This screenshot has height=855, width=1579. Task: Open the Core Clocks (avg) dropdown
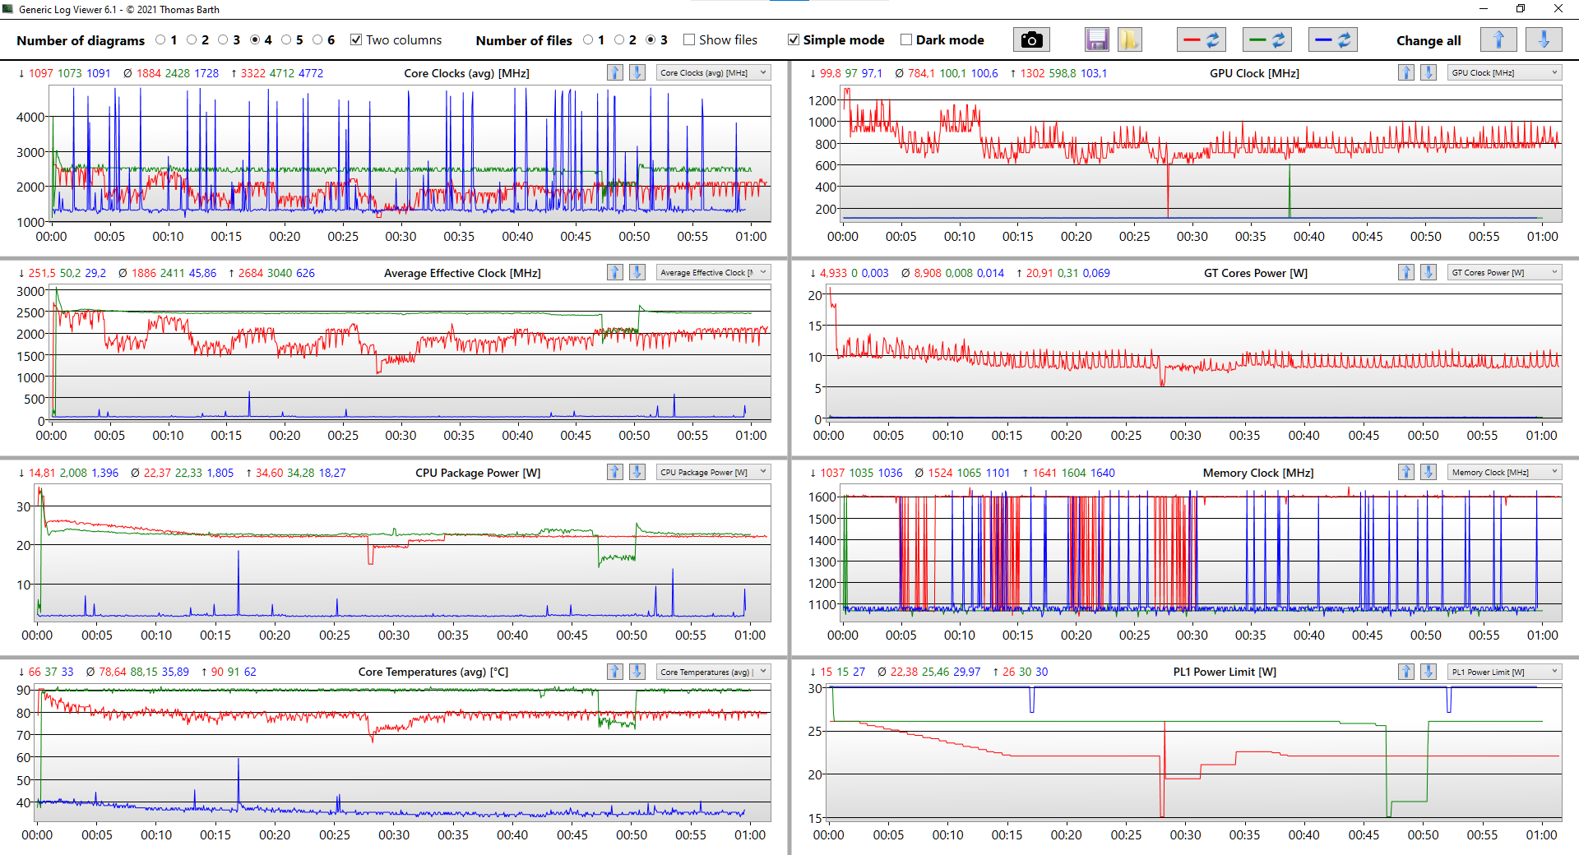[713, 73]
